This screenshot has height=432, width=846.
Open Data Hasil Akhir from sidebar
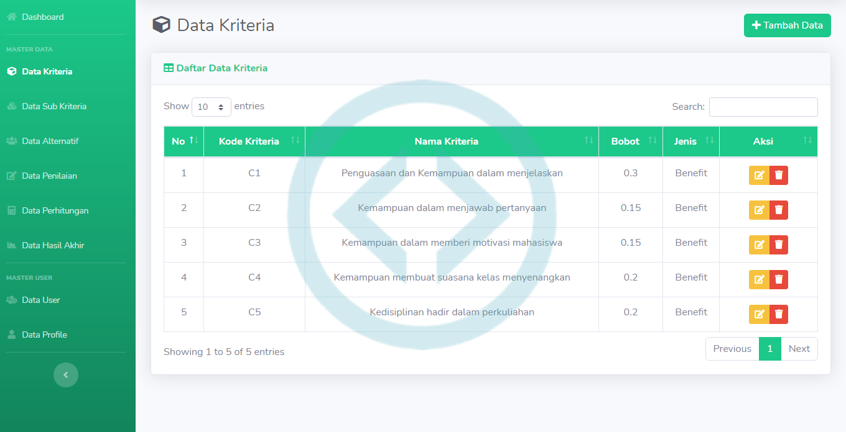pos(53,245)
